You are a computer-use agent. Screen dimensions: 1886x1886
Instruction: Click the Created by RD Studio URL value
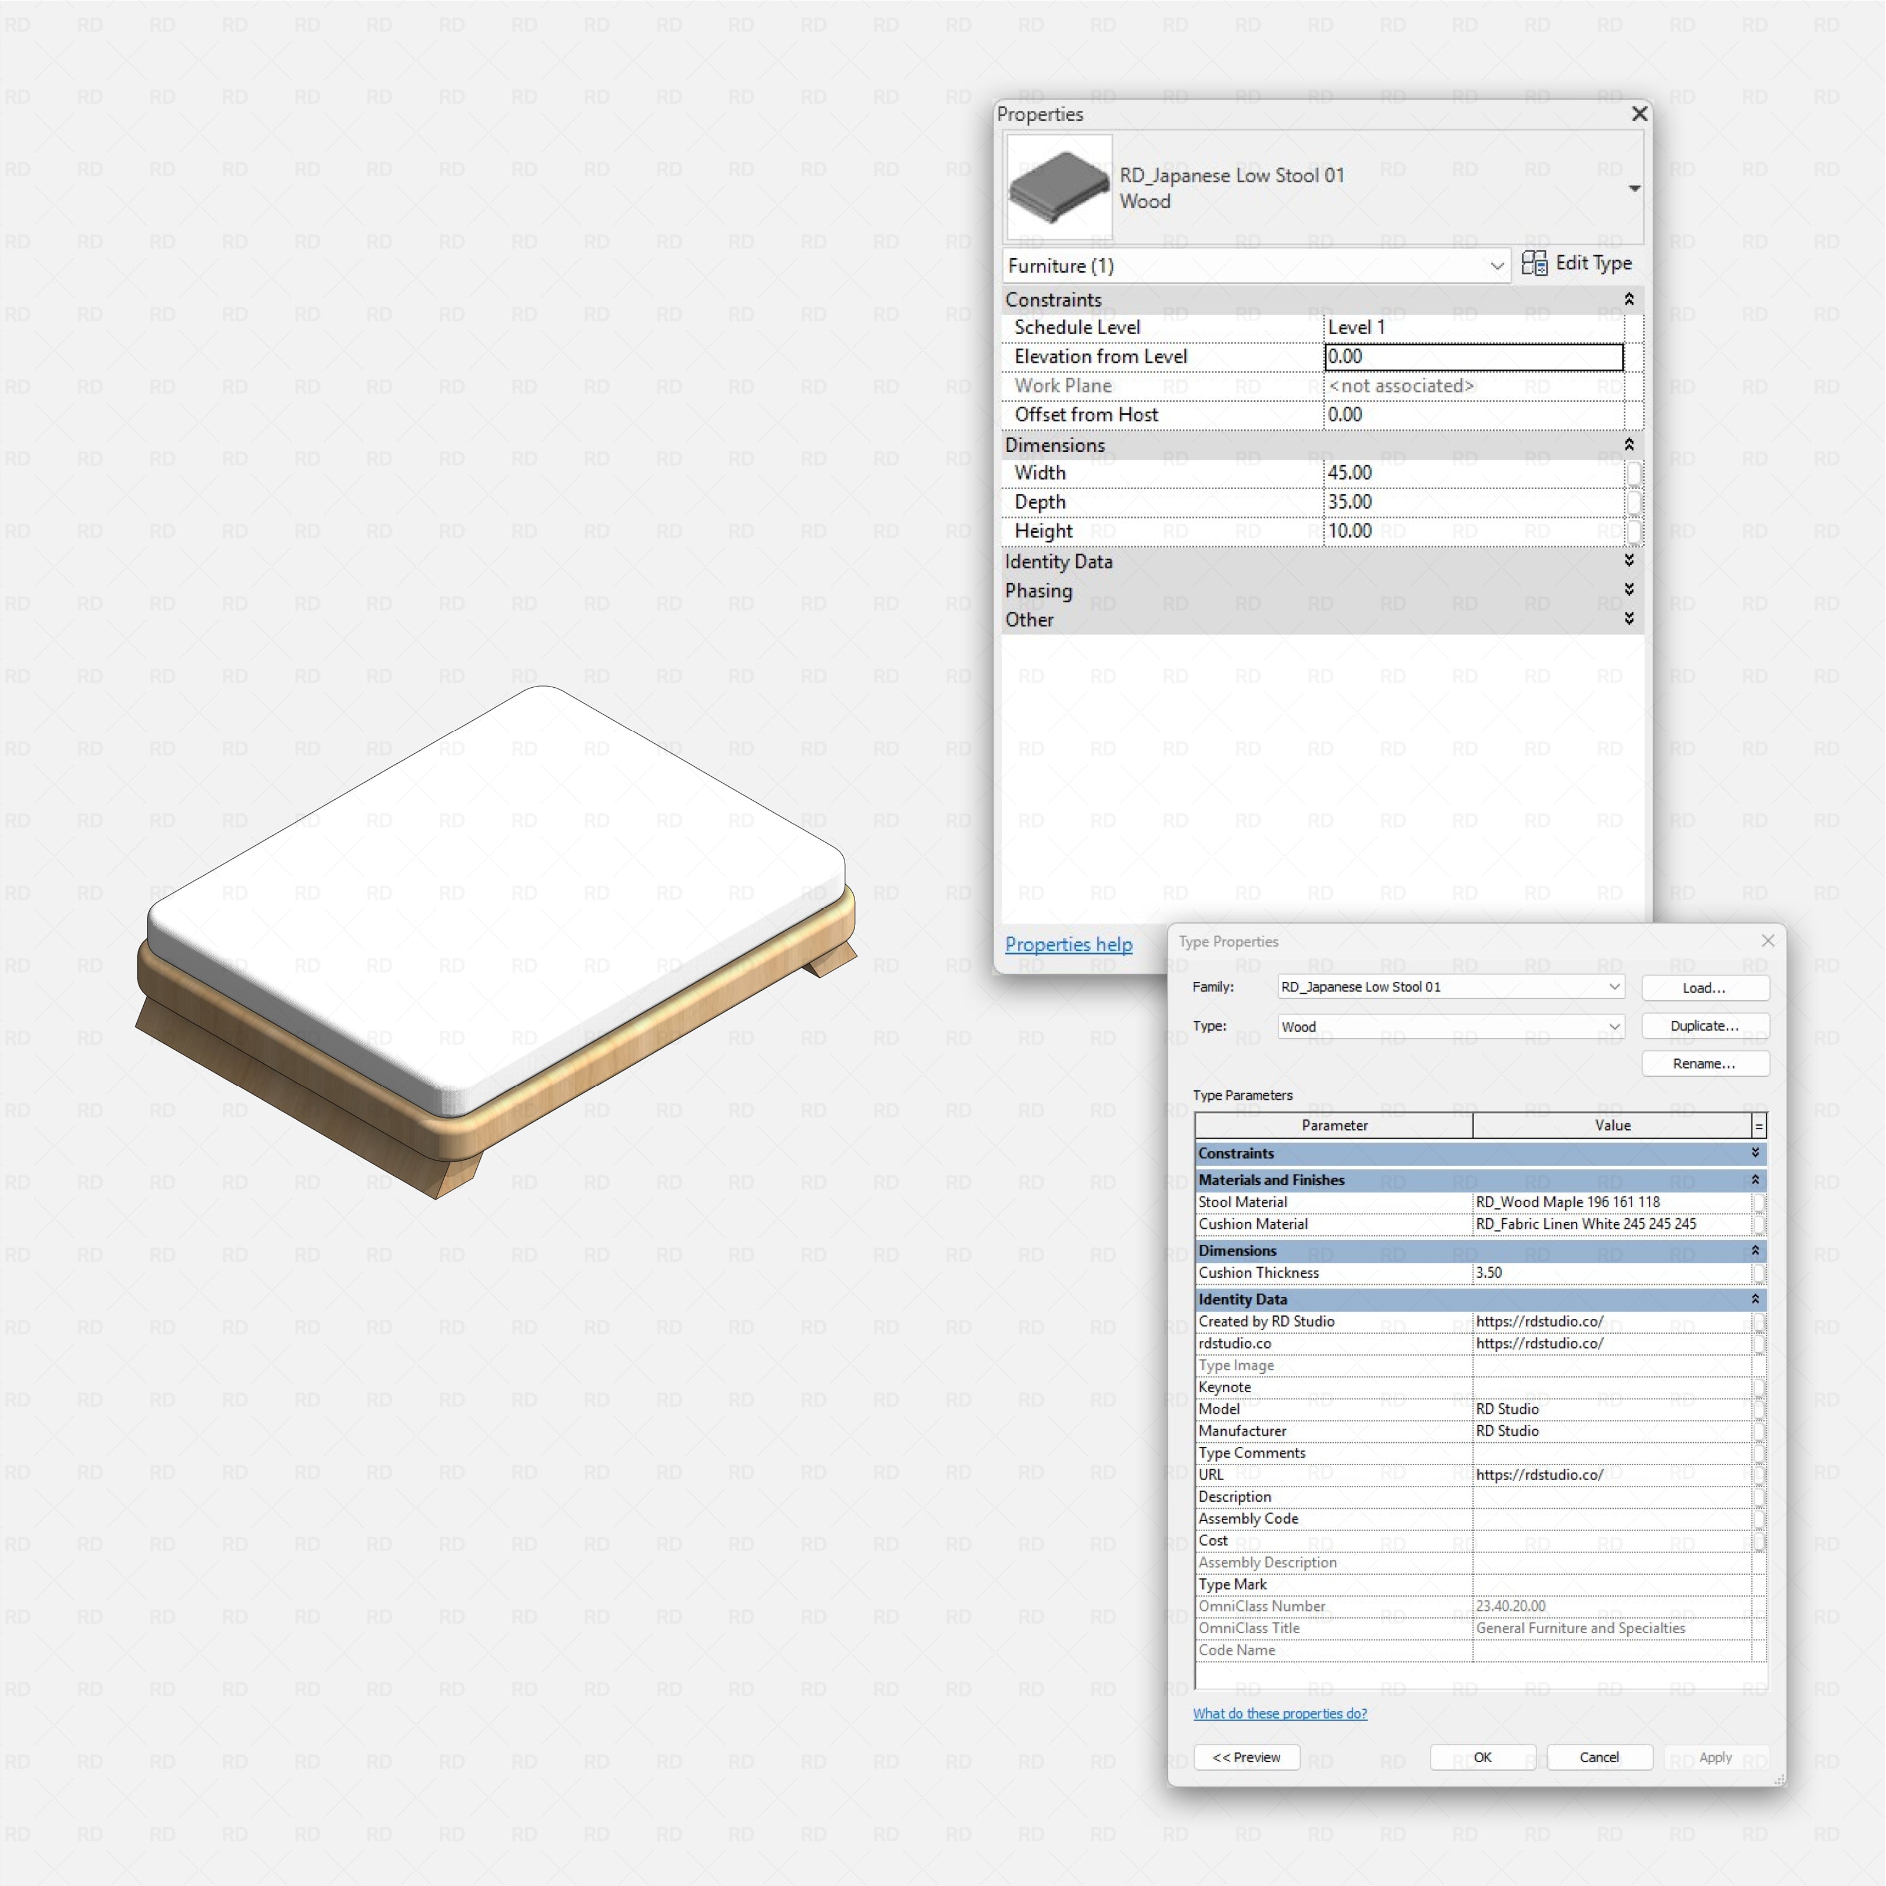1612,1322
